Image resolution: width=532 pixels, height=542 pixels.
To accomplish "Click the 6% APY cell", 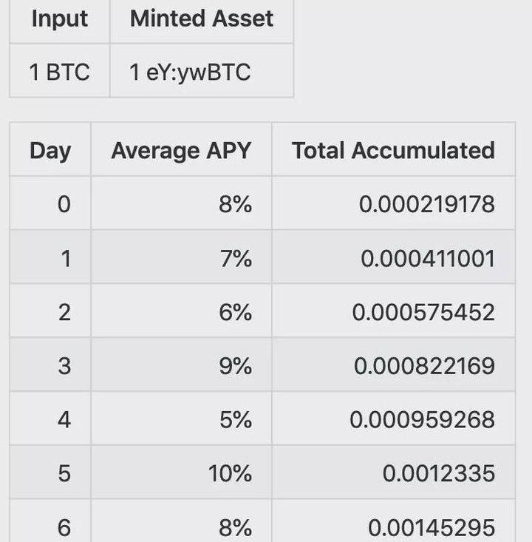I will [235, 312].
